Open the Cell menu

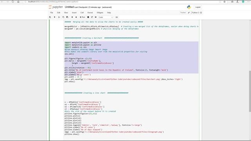click(x=82, y=13)
